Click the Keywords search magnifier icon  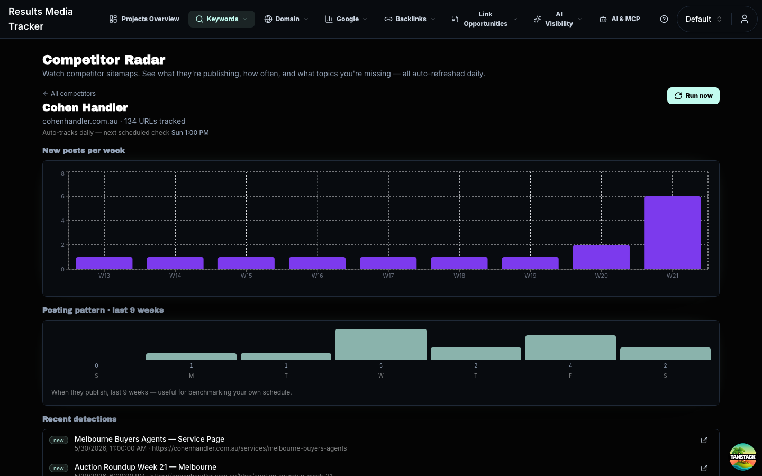(199, 19)
